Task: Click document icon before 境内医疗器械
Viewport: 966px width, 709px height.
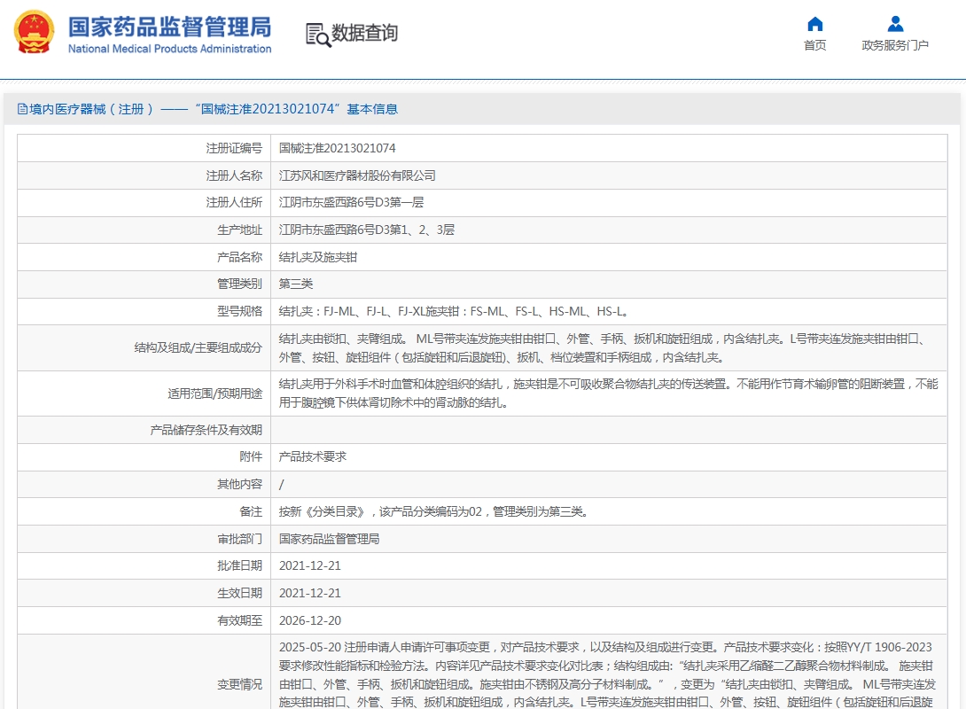Action: 22,110
